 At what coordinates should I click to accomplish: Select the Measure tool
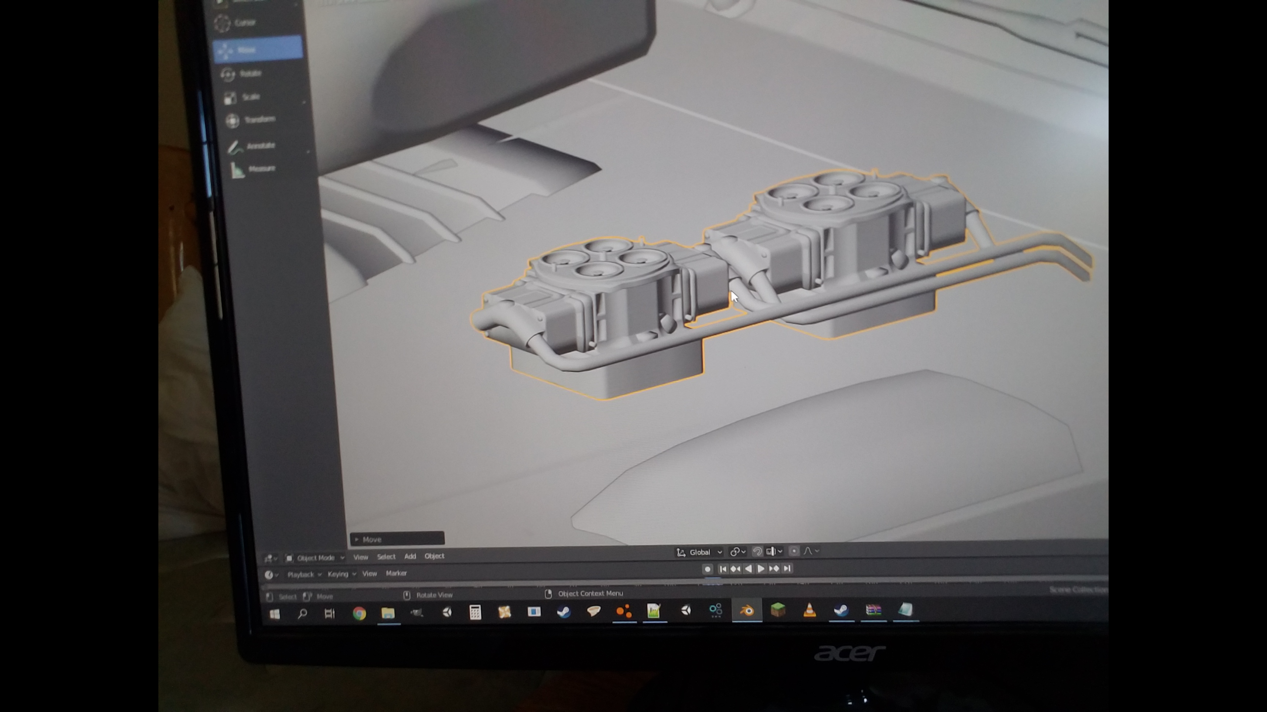(253, 170)
